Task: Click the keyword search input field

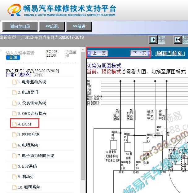Action: pos(20,53)
